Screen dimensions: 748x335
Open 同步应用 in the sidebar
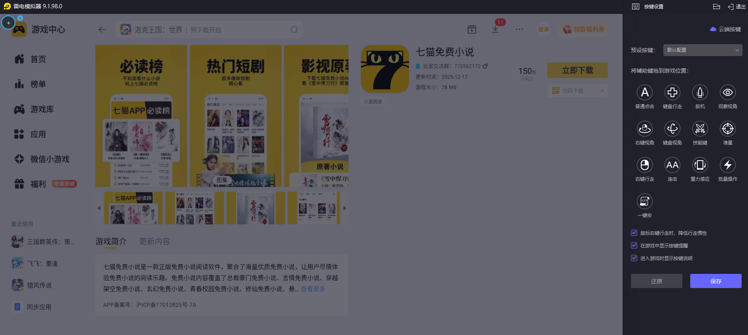point(32,307)
